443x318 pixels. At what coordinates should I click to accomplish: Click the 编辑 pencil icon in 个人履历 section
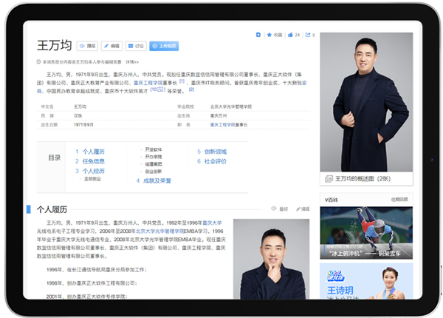pyautogui.click(x=301, y=209)
